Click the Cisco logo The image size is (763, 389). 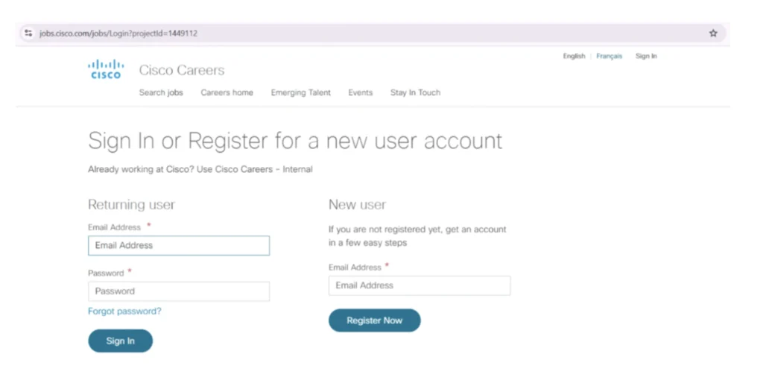click(106, 69)
